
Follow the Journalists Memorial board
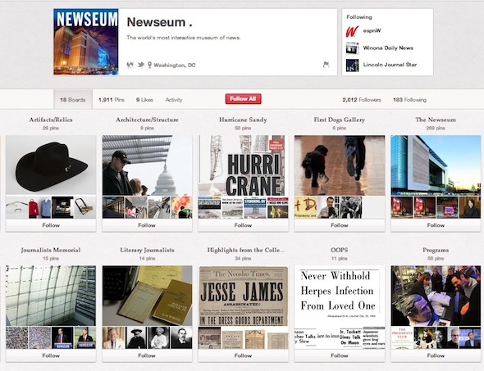pyautogui.click(x=51, y=355)
